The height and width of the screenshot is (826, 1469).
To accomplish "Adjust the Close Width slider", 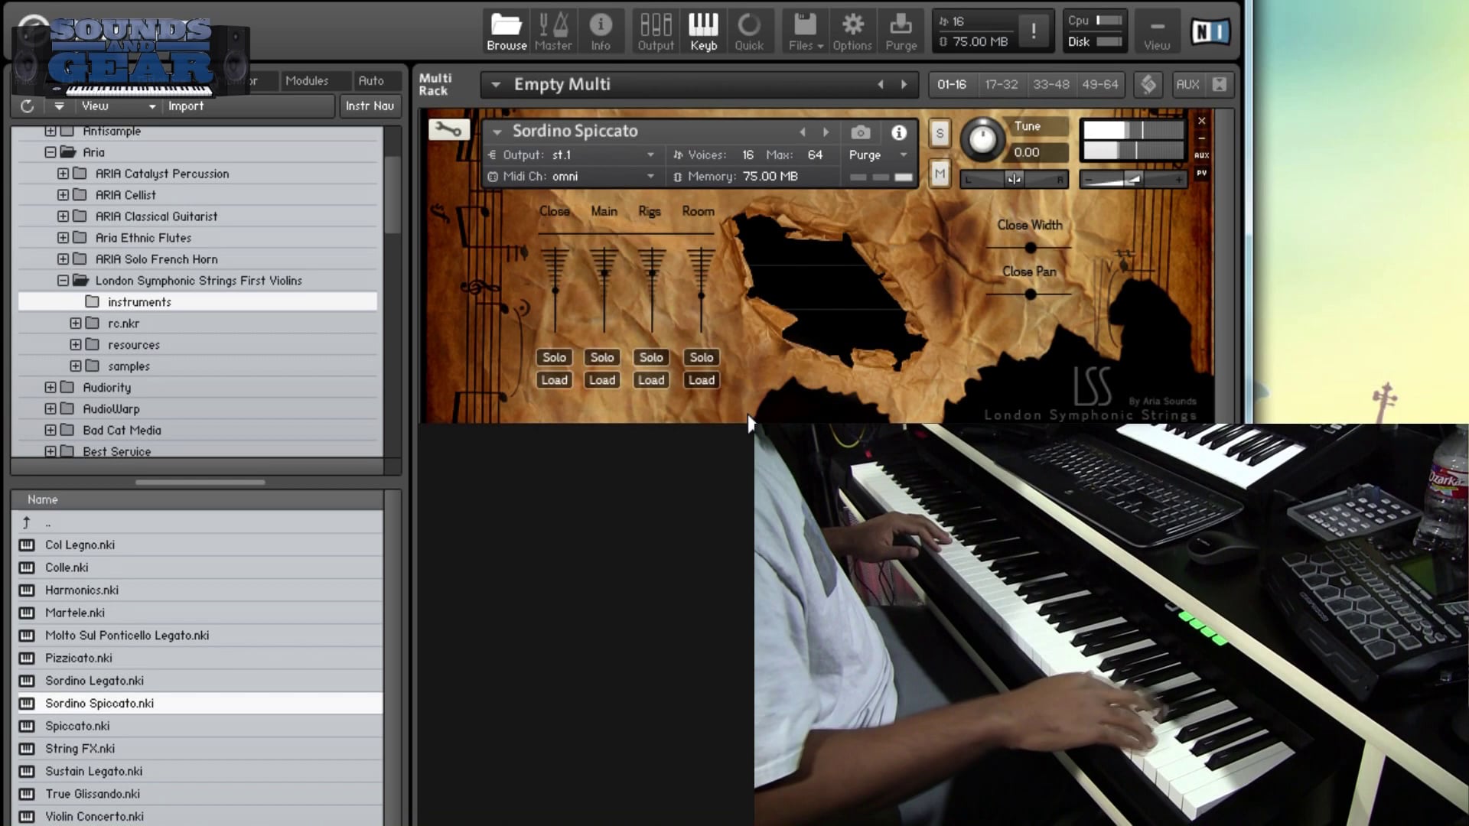I will [x=1030, y=248].
